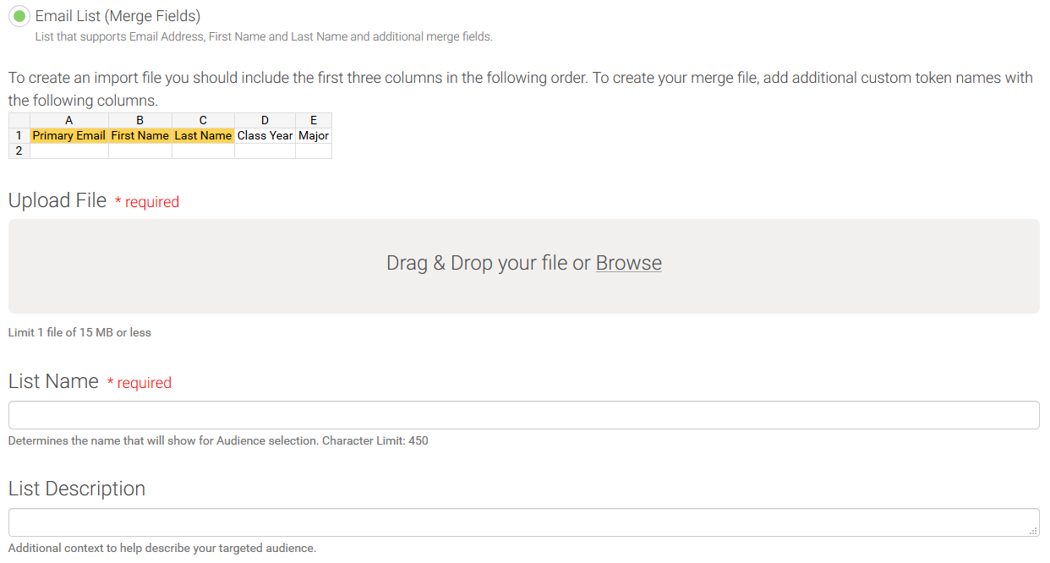Viewport: 1050px width, 563px height.
Task: Click inside the List Name text field
Action: pyautogui.click(x=523, y=415)
